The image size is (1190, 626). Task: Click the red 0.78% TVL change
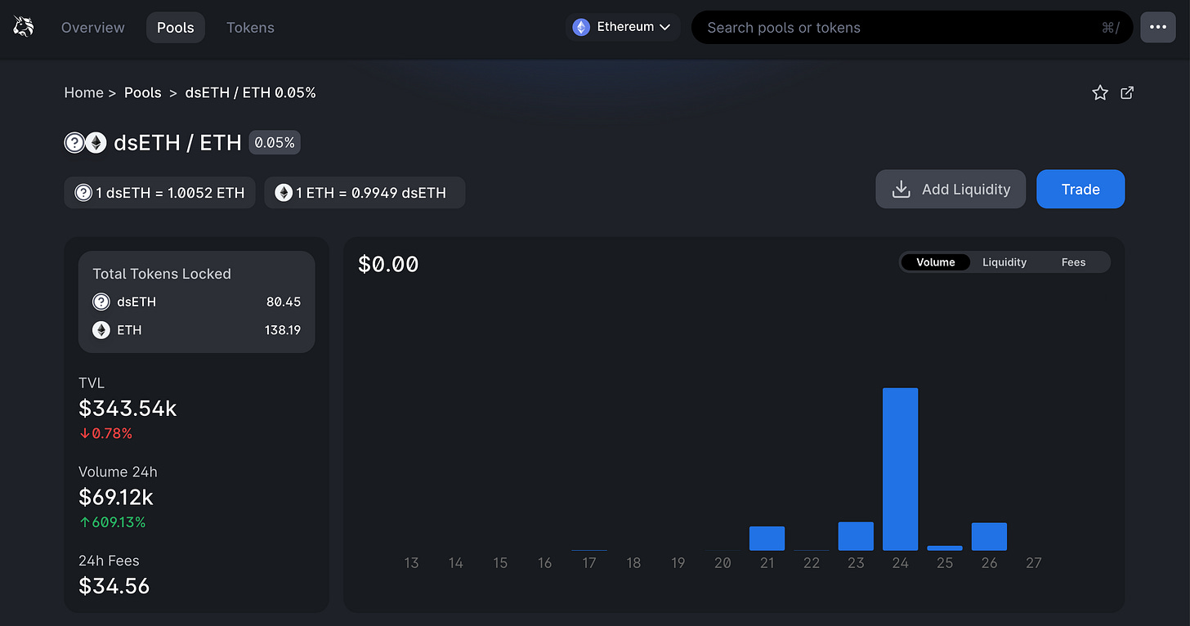105,433
